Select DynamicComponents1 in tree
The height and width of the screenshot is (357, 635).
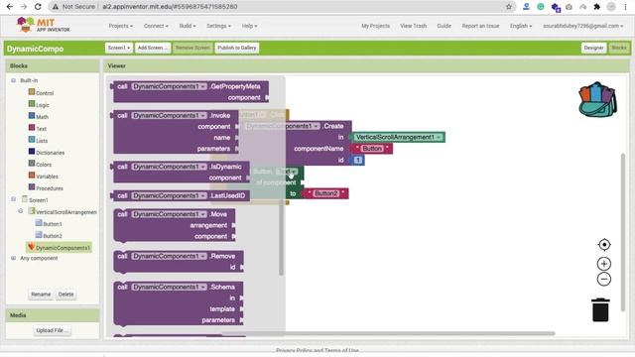60,247
